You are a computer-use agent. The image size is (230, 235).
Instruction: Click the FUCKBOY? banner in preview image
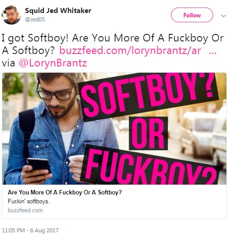tap(150, 166)
